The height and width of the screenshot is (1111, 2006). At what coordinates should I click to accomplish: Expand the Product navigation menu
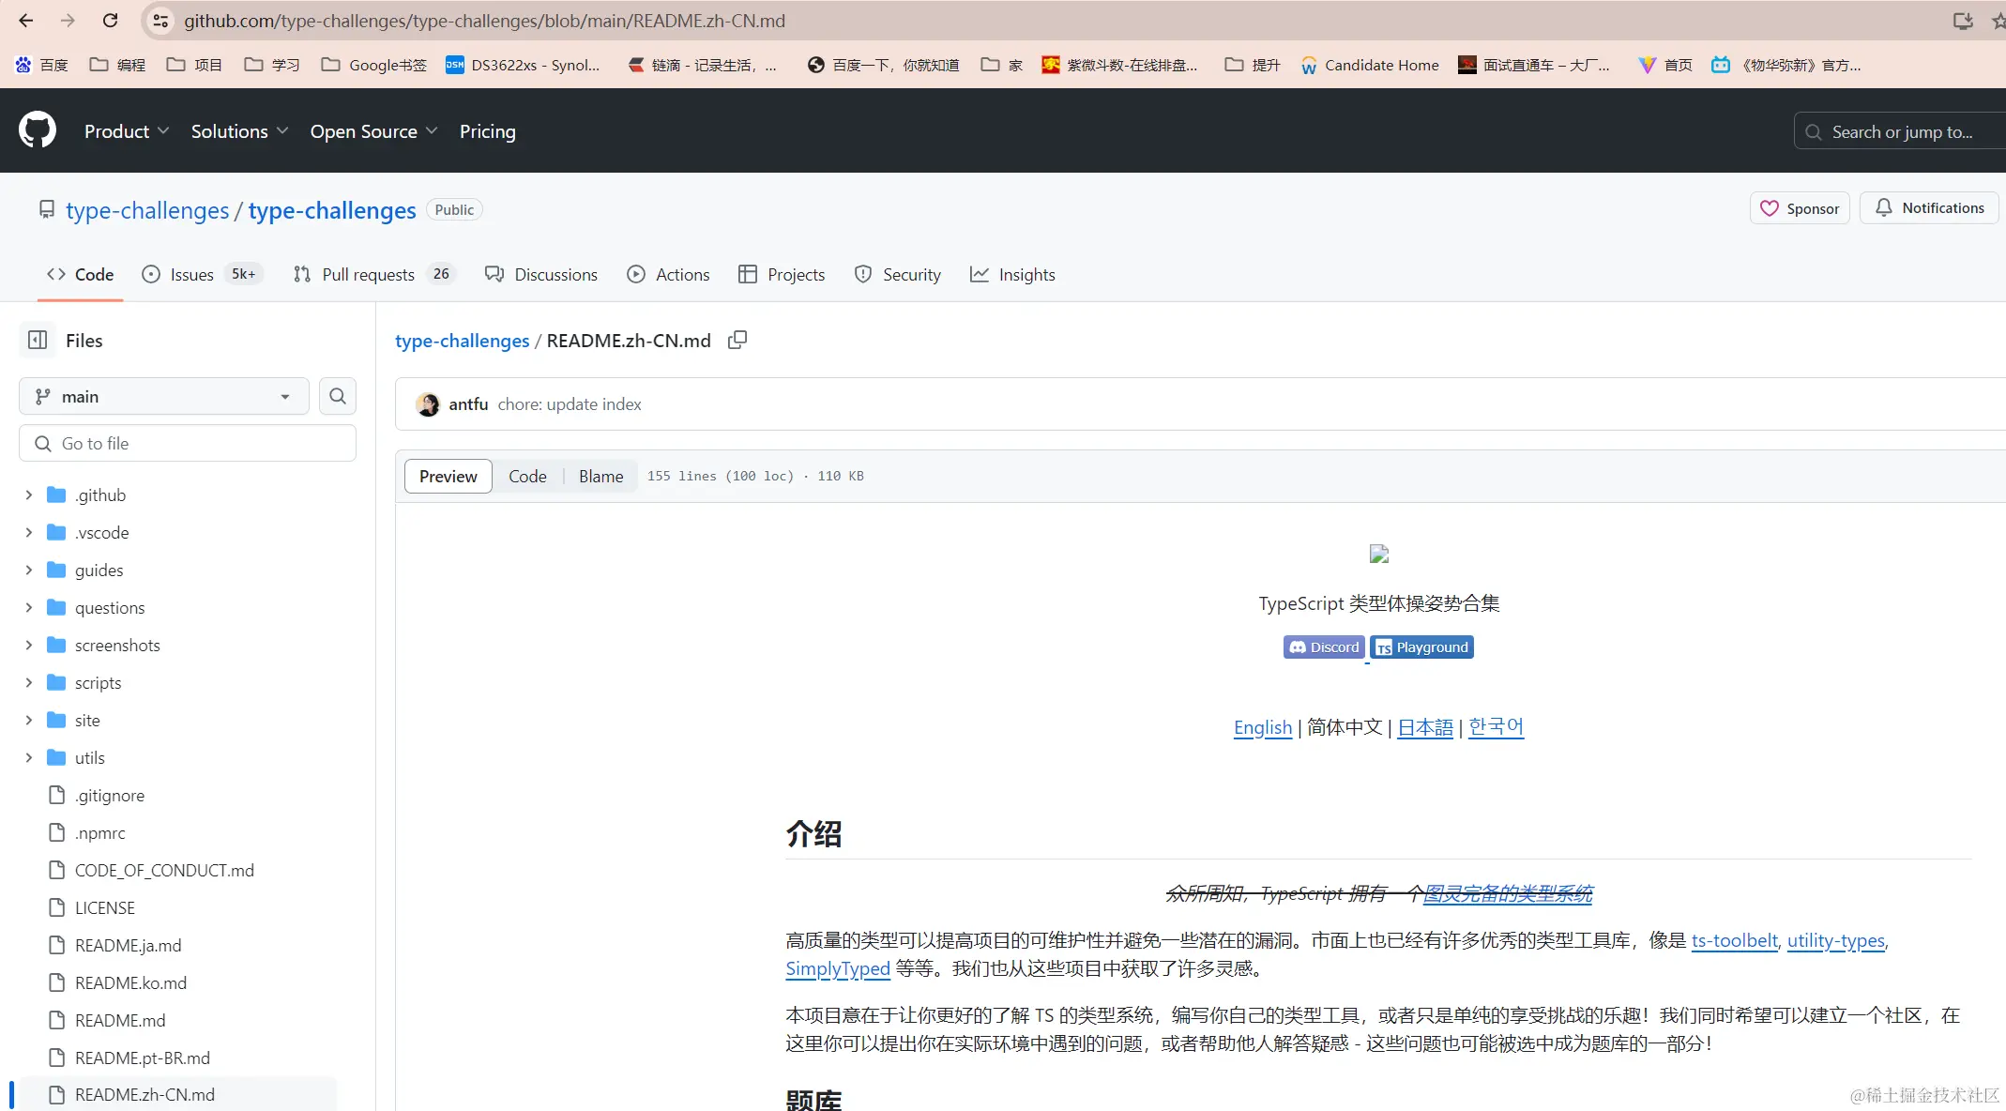click(x=126, y=131)
